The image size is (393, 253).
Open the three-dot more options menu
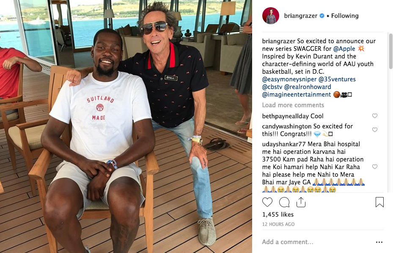pyautogui.click(x=379, y=242)
